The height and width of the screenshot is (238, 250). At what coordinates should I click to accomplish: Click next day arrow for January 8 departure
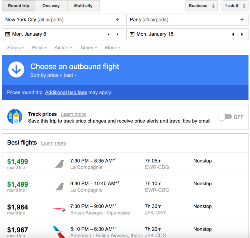tap(118, 34)
